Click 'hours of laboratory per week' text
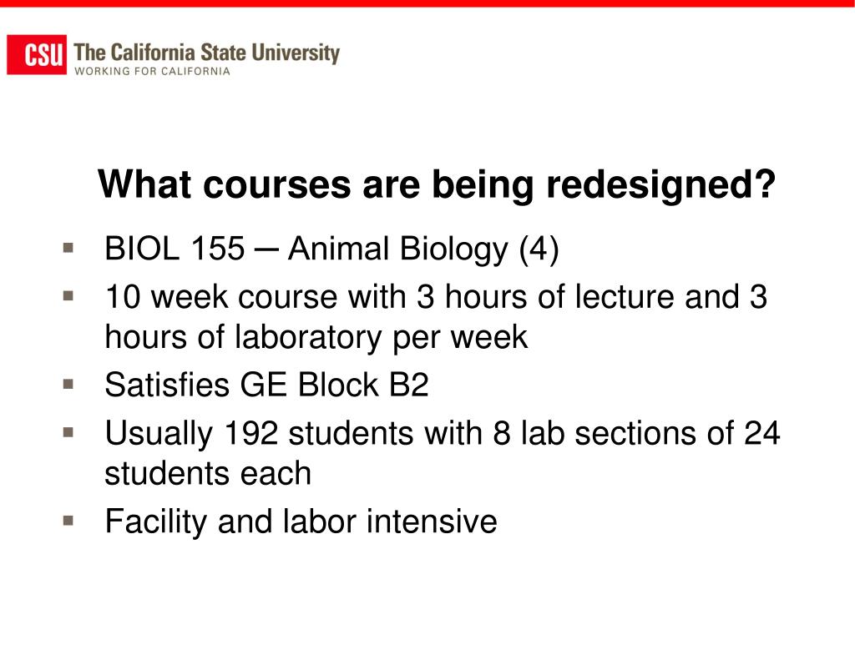The image size is (855, 660). tap(316, 338)
